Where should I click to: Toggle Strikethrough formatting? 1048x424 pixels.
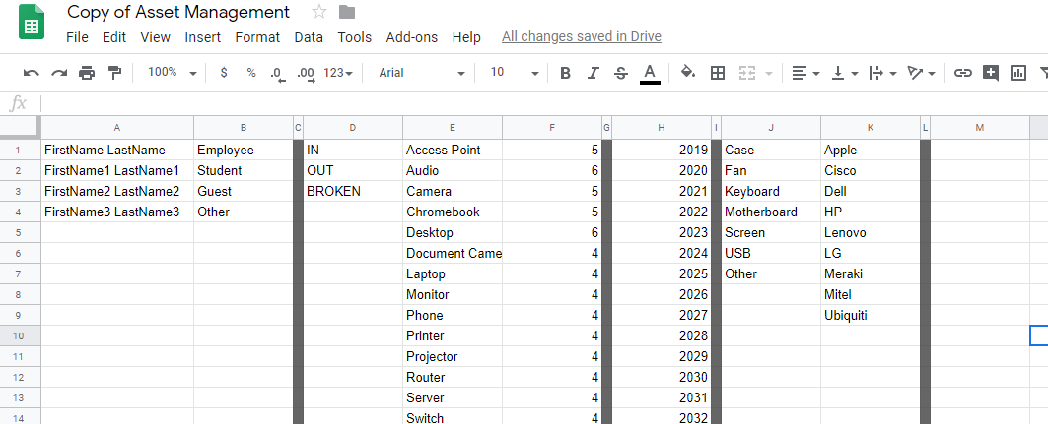pyautogui.click(x=620, y=73)
